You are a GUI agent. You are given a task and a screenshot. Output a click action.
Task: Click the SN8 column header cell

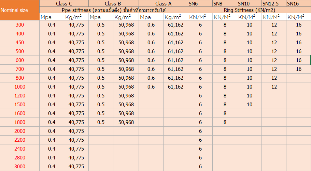point(225,3)
